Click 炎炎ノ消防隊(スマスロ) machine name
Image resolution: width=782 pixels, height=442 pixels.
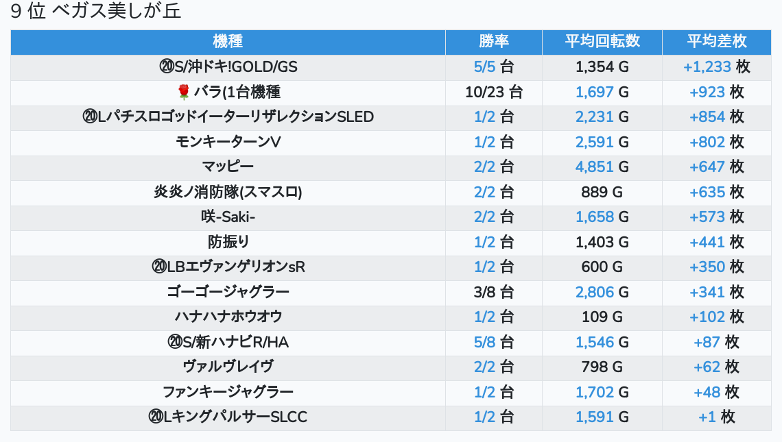point(228,192)
